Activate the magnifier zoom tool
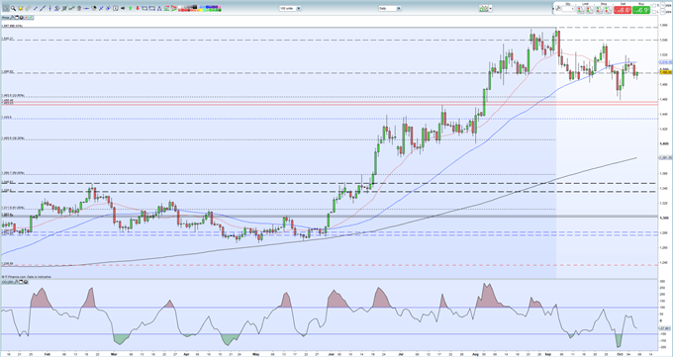The image size is (673, 357). pos(13,8)
